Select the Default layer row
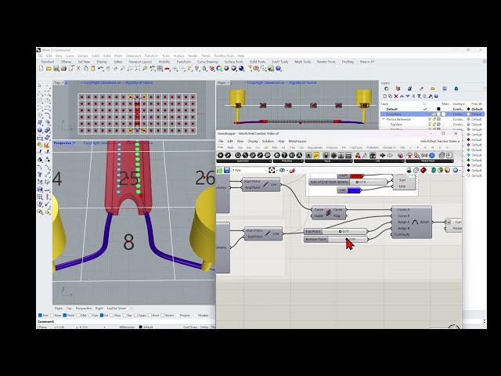The height and width of the screenshot is (376, 501). coord(433,109)
